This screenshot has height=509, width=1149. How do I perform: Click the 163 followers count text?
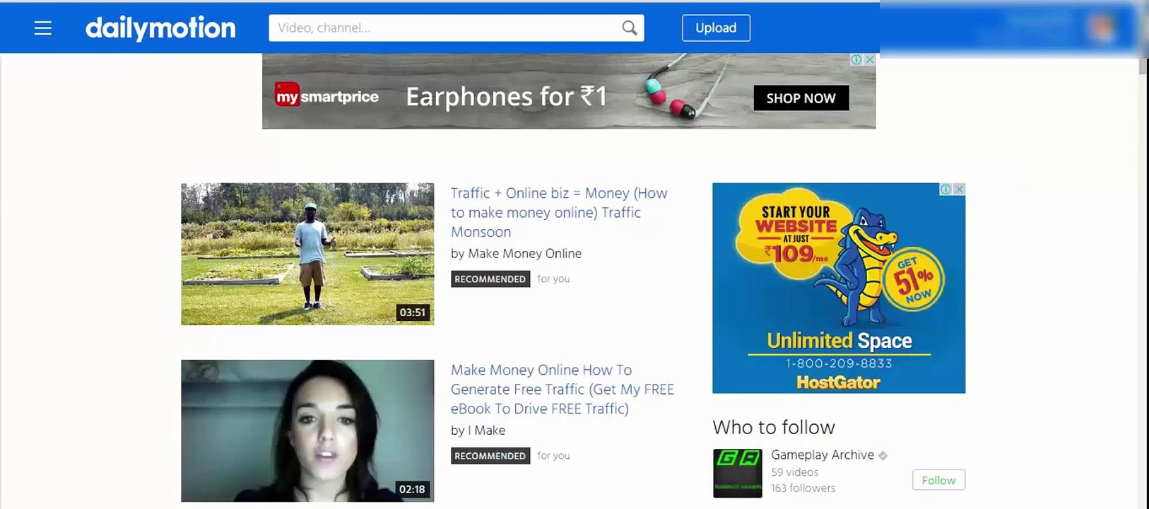click(x=803, y=488)
